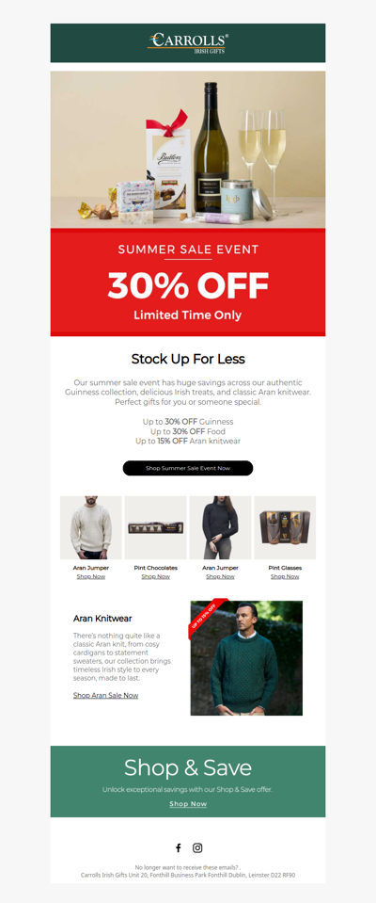Image resolution: width=376 pixels, height=903 pixels.
Task: Open the Instagram icon in footer
Action: pyautogui.click(x=197, y=847)
